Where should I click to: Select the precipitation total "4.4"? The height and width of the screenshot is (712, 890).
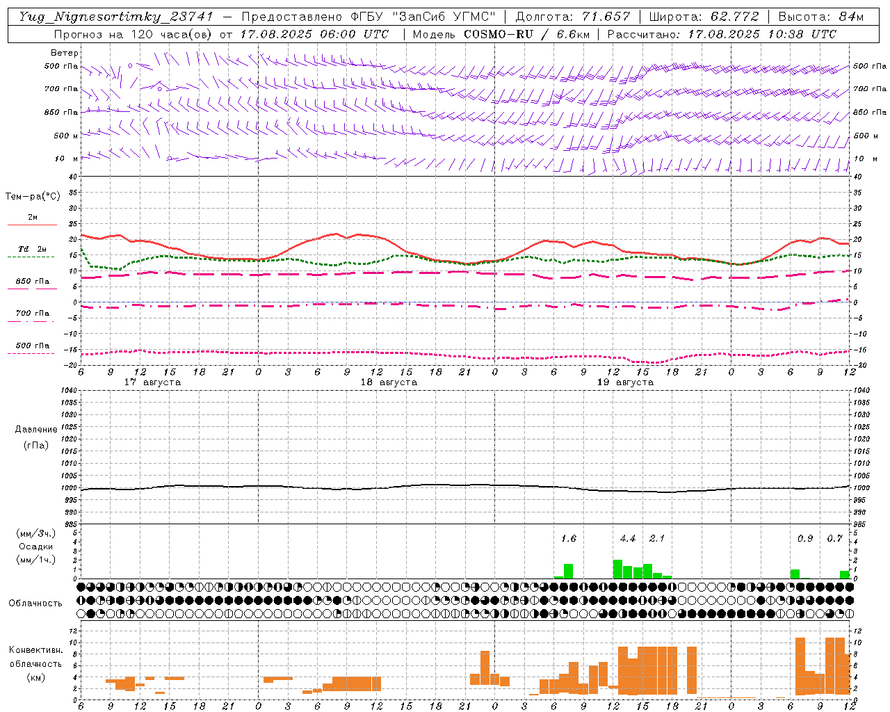click(x=628, y=538)
